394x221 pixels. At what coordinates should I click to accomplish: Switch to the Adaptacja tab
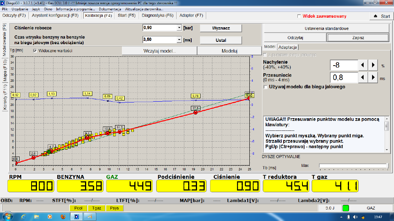click(x=288, y=47)
